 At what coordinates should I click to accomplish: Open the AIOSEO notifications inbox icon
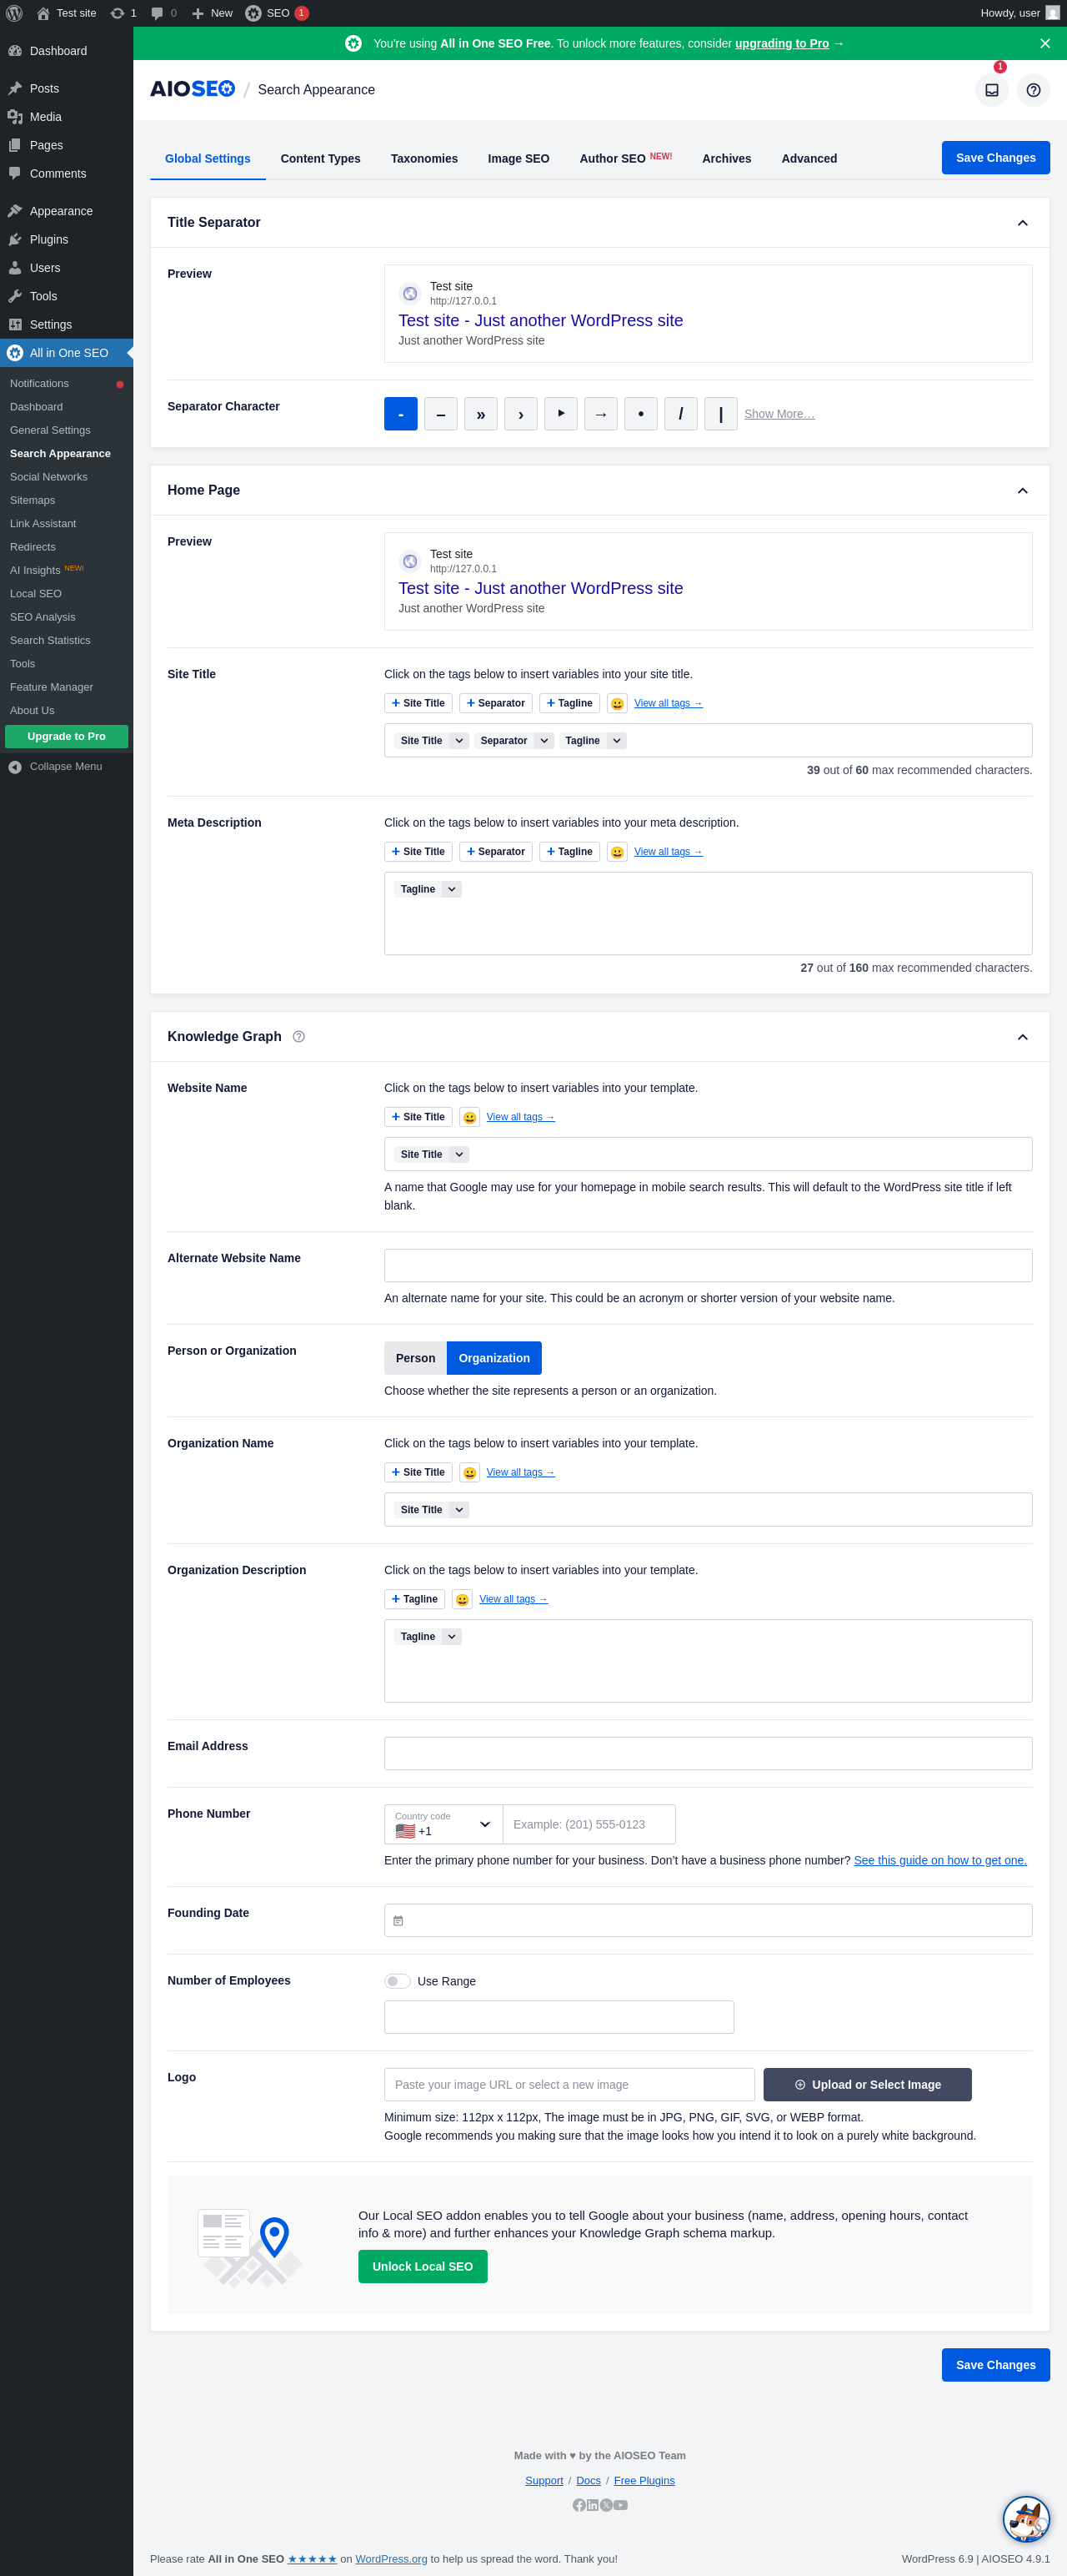991,90
